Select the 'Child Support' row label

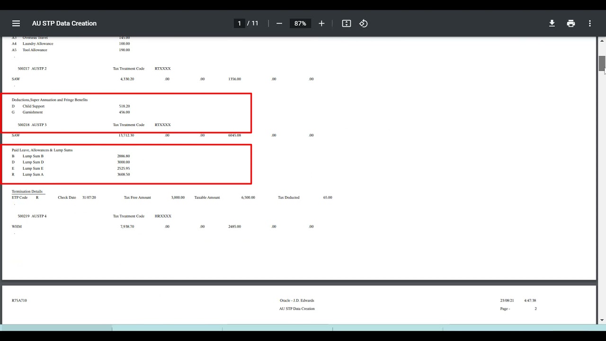coord(34,106)
